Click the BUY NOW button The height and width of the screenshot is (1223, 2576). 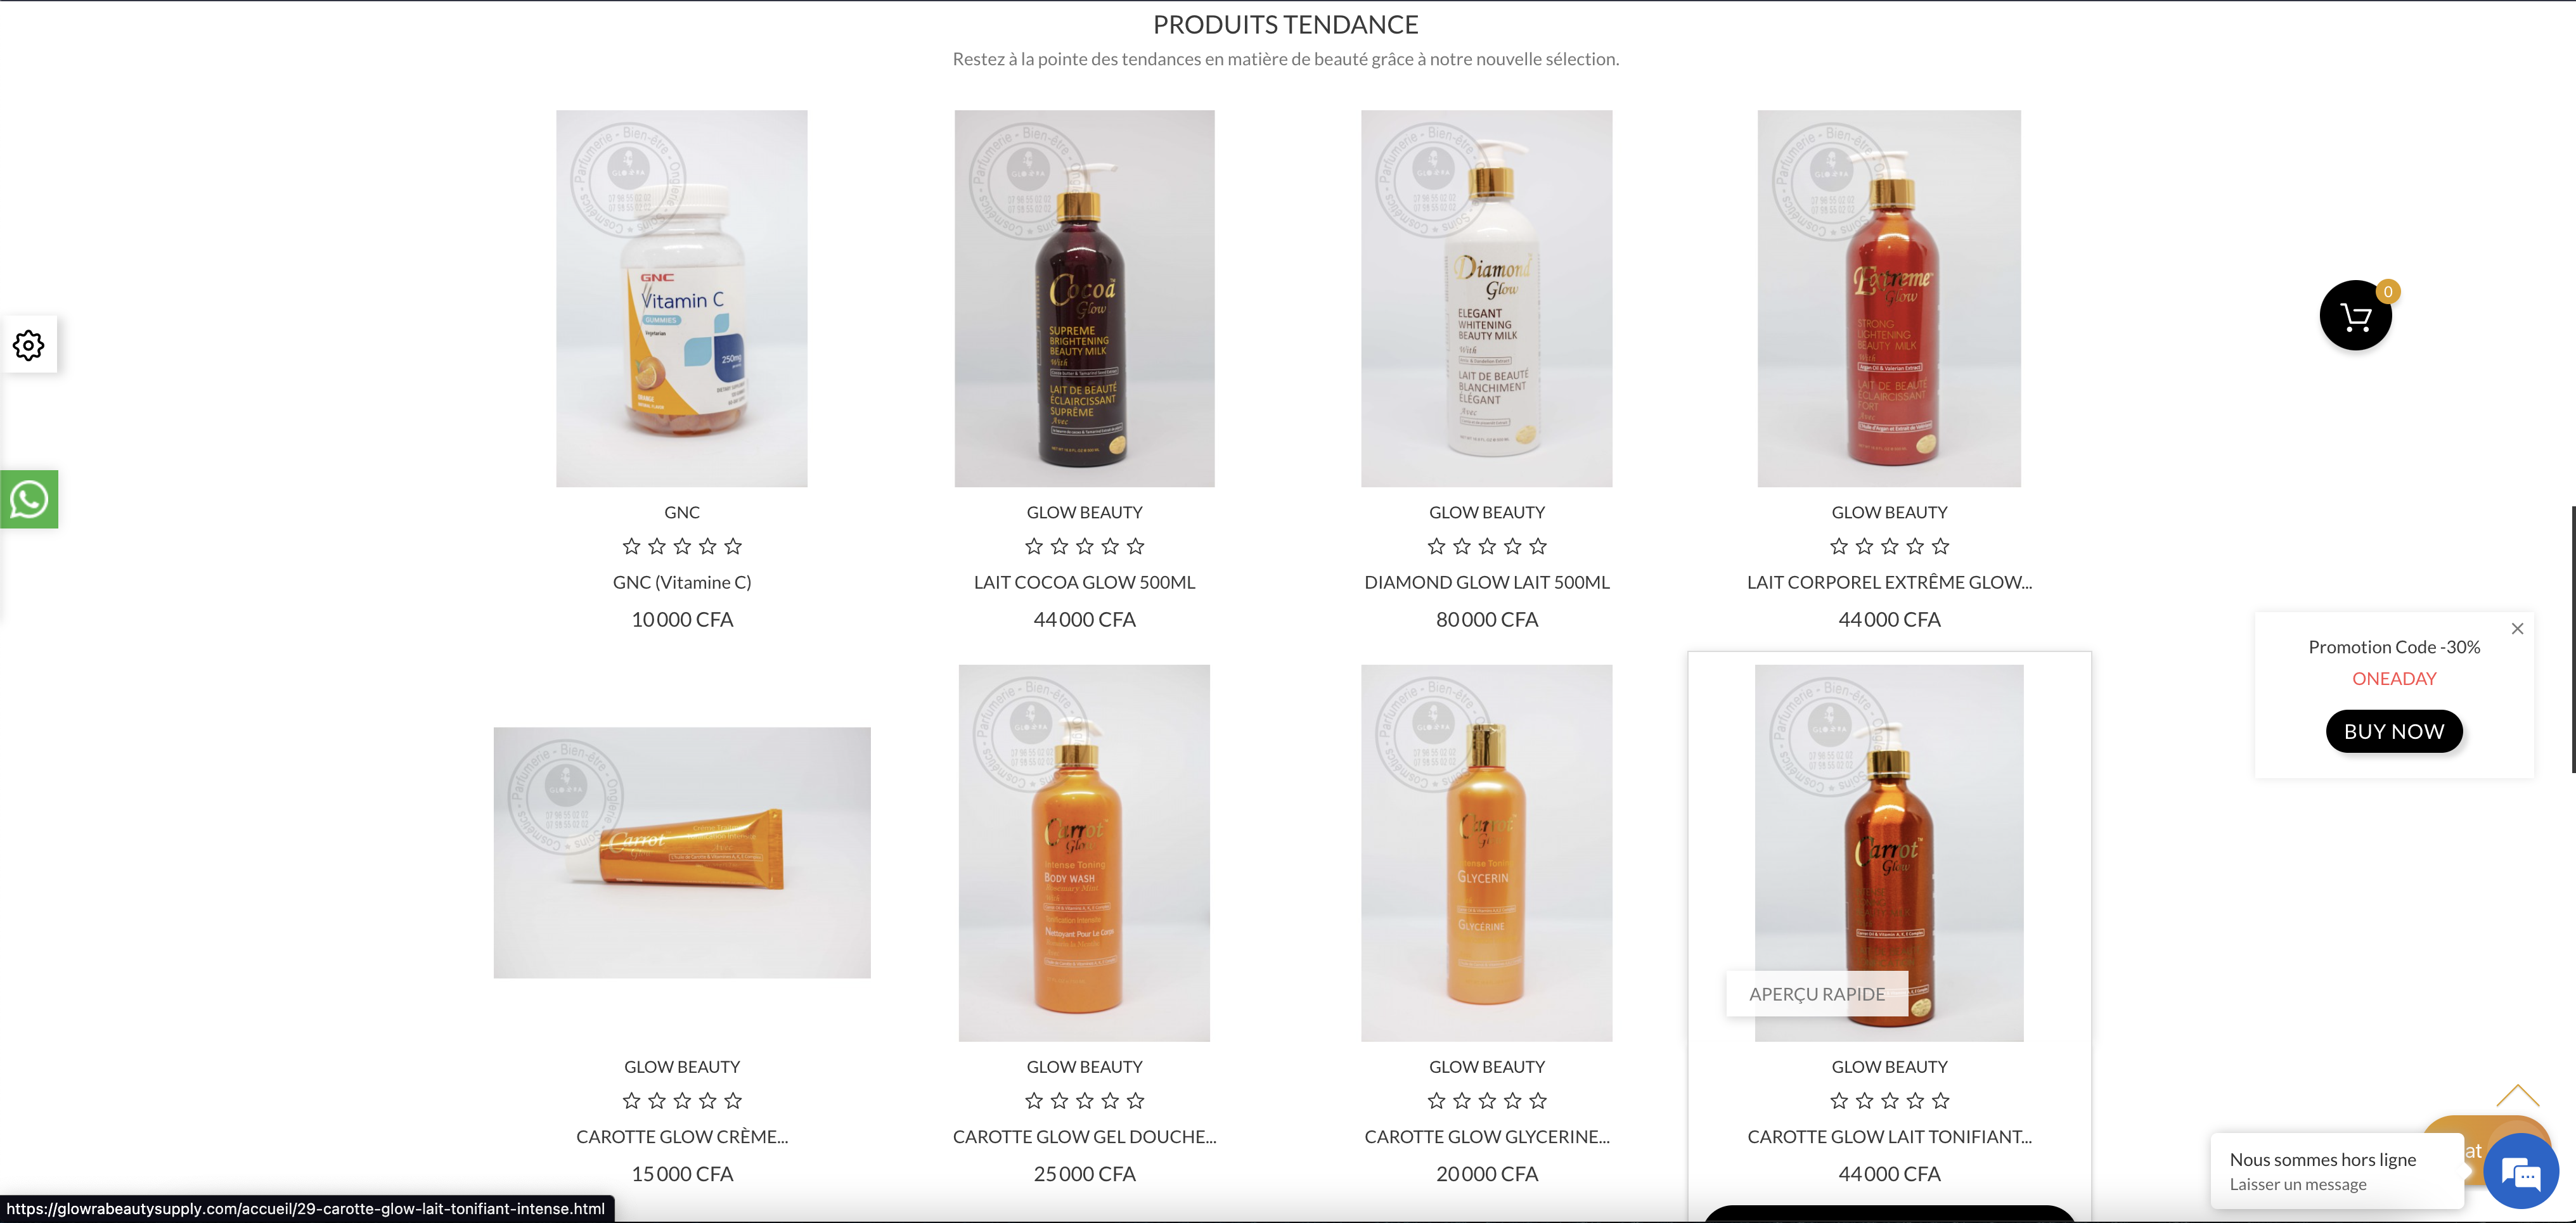(2394, 731)
